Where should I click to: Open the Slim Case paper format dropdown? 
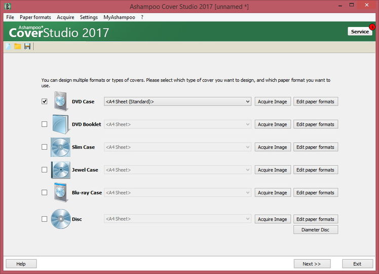pyautogui.click(x=177, y=147)
